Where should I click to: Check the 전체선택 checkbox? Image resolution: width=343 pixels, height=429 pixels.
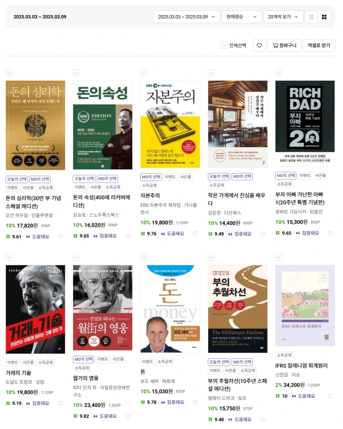click(224, 45)
